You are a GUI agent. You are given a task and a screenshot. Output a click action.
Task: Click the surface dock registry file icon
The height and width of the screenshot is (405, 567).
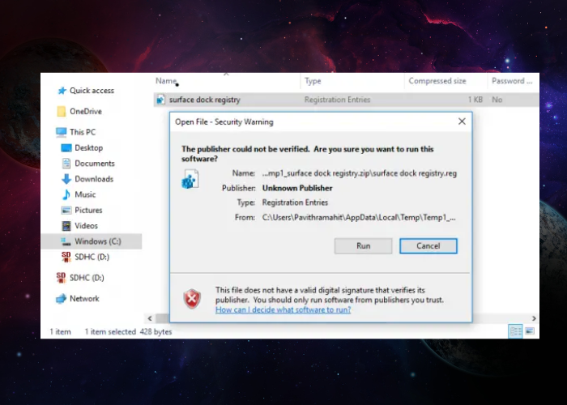pyautogui.click(x=160, y=100)
